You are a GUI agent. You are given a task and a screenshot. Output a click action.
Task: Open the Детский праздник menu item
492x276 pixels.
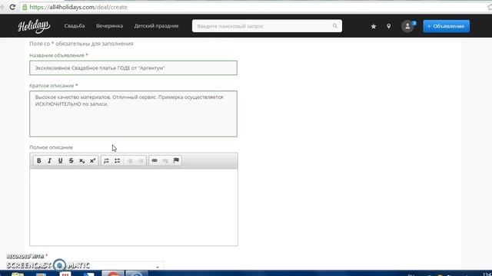[x=156, y=26]
